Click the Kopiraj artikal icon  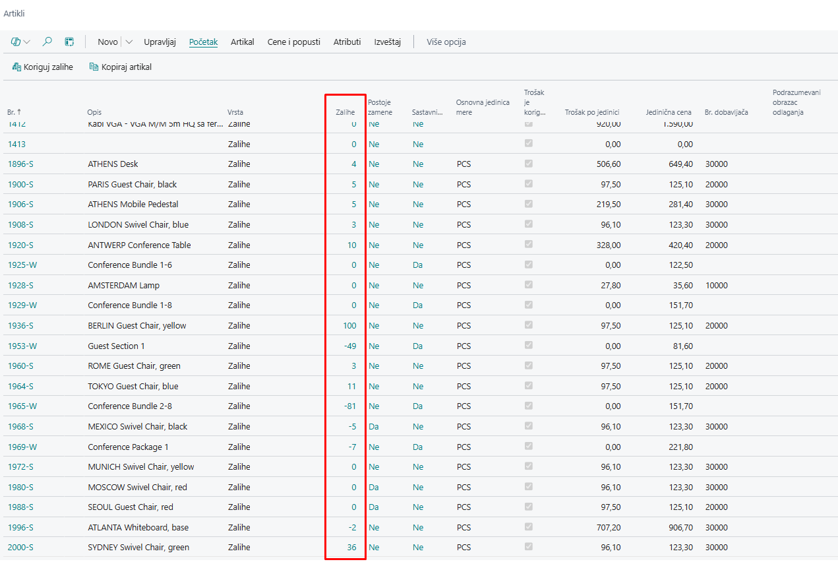coord(94,67)
